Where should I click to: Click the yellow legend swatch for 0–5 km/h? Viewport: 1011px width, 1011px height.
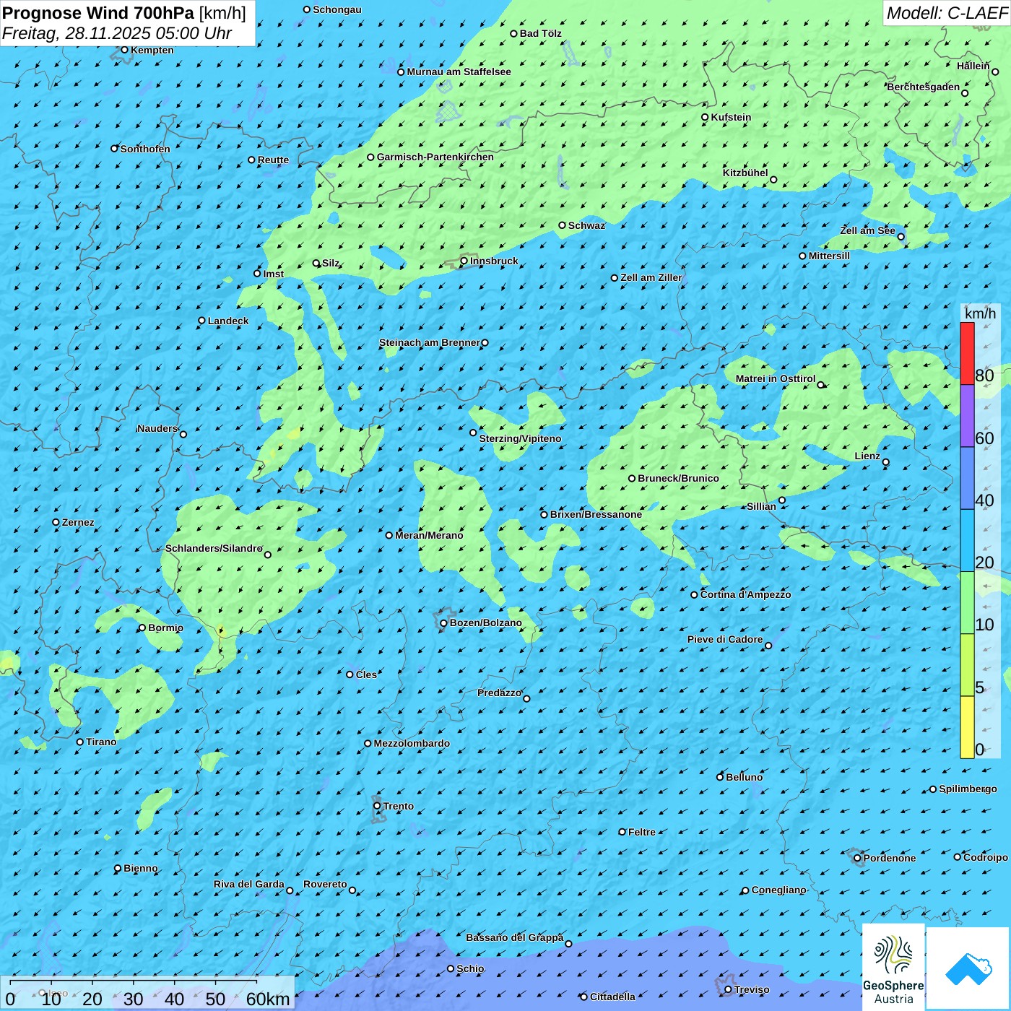967,727
